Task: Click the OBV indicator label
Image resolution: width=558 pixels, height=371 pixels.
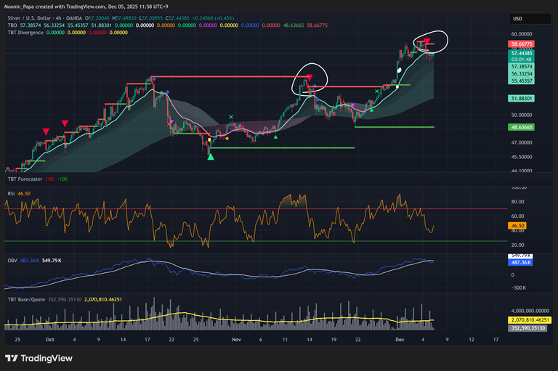Action: 12,260
